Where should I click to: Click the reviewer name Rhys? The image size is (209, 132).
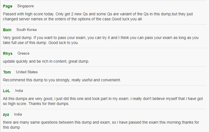8,53
